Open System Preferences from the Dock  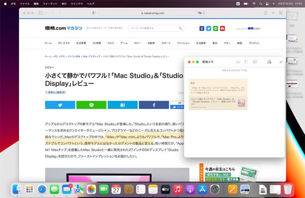point(215,189)
